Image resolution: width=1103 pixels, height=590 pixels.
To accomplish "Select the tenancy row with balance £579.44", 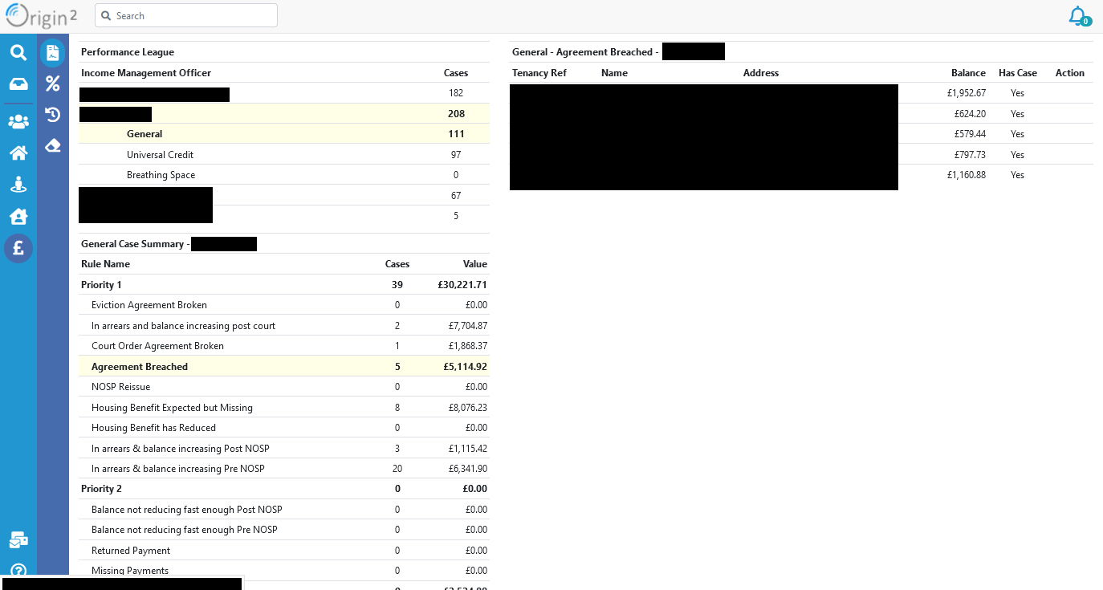I will (801, 134).
